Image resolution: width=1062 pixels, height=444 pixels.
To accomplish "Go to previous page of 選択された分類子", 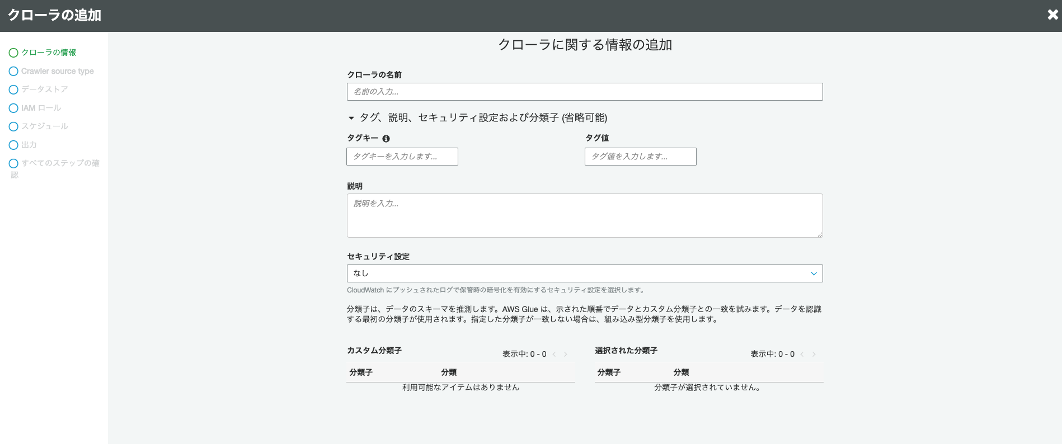I will pos(802,354).
